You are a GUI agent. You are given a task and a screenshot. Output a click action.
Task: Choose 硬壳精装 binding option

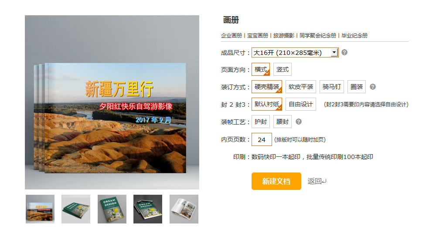click(x=267, y=87)
